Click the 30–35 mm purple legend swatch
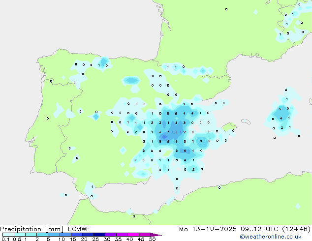Viewport: 312px width, 241px height. pyautogui.click(x=110, y=235)
